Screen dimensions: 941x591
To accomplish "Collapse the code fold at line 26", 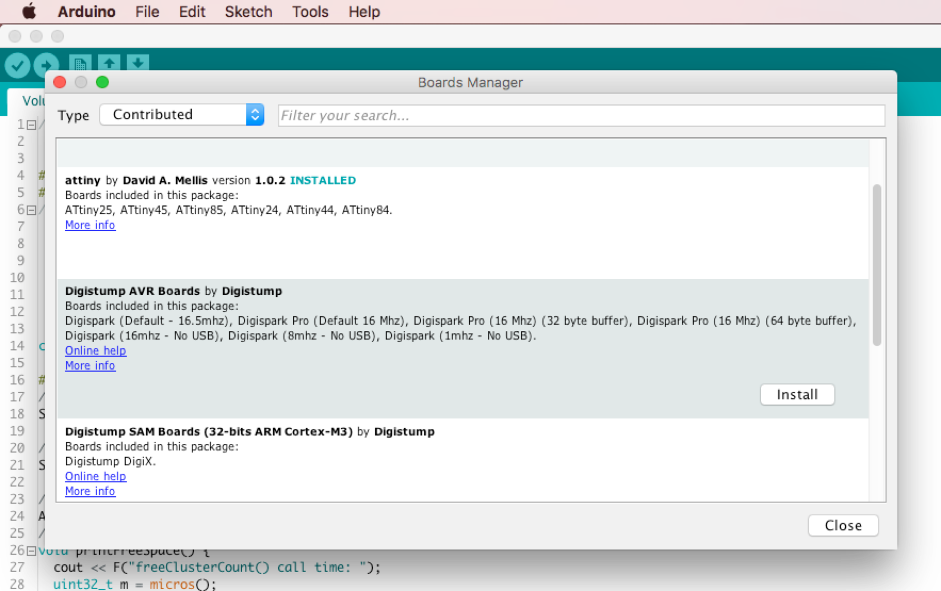I will 32,551.
